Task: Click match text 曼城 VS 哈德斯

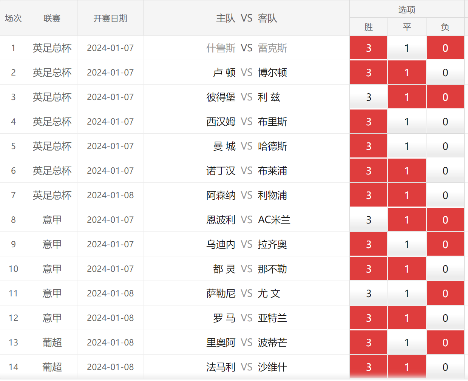Action: pos(250,146)
